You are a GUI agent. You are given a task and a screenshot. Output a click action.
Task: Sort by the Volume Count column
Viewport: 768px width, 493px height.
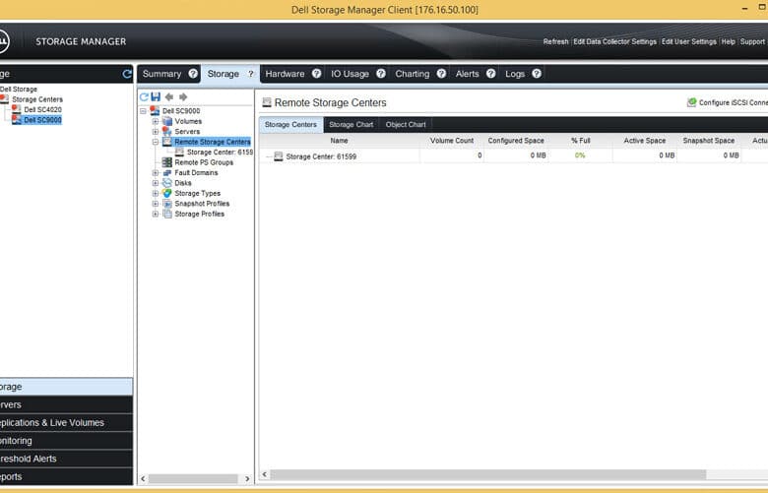[x=452, y=141]
